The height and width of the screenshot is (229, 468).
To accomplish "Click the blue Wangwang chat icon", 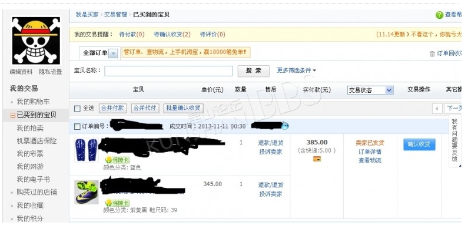I will coord(285,126).
